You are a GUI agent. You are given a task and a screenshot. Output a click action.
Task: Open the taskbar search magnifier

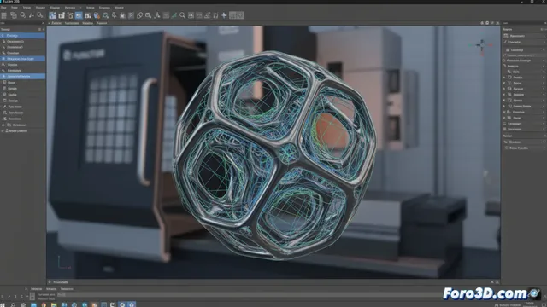[13, 304]
